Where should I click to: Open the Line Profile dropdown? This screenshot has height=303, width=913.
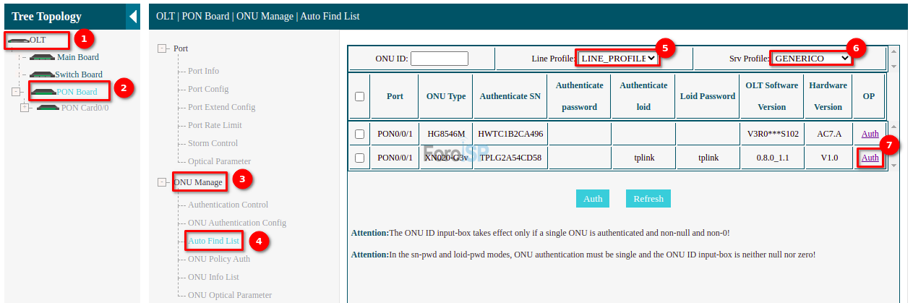tap(617, 58)
